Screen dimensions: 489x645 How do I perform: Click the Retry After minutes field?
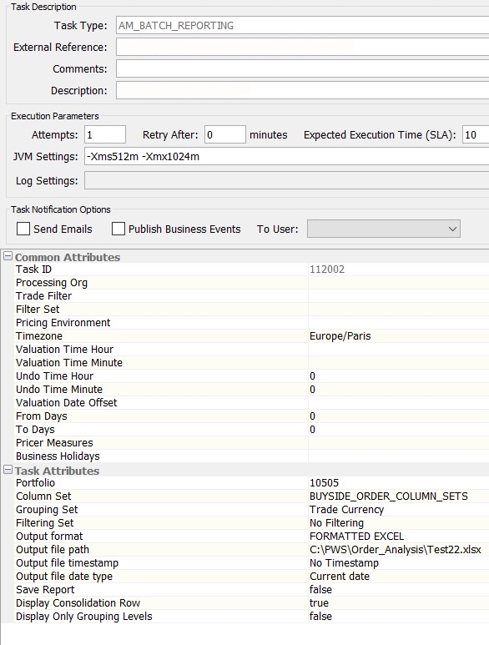click(225, 134)
